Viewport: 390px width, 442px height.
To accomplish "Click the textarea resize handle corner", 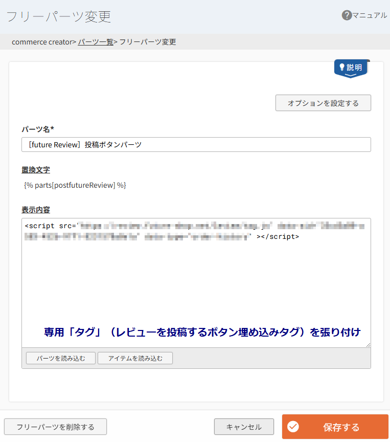I will [x=368, y=345].
